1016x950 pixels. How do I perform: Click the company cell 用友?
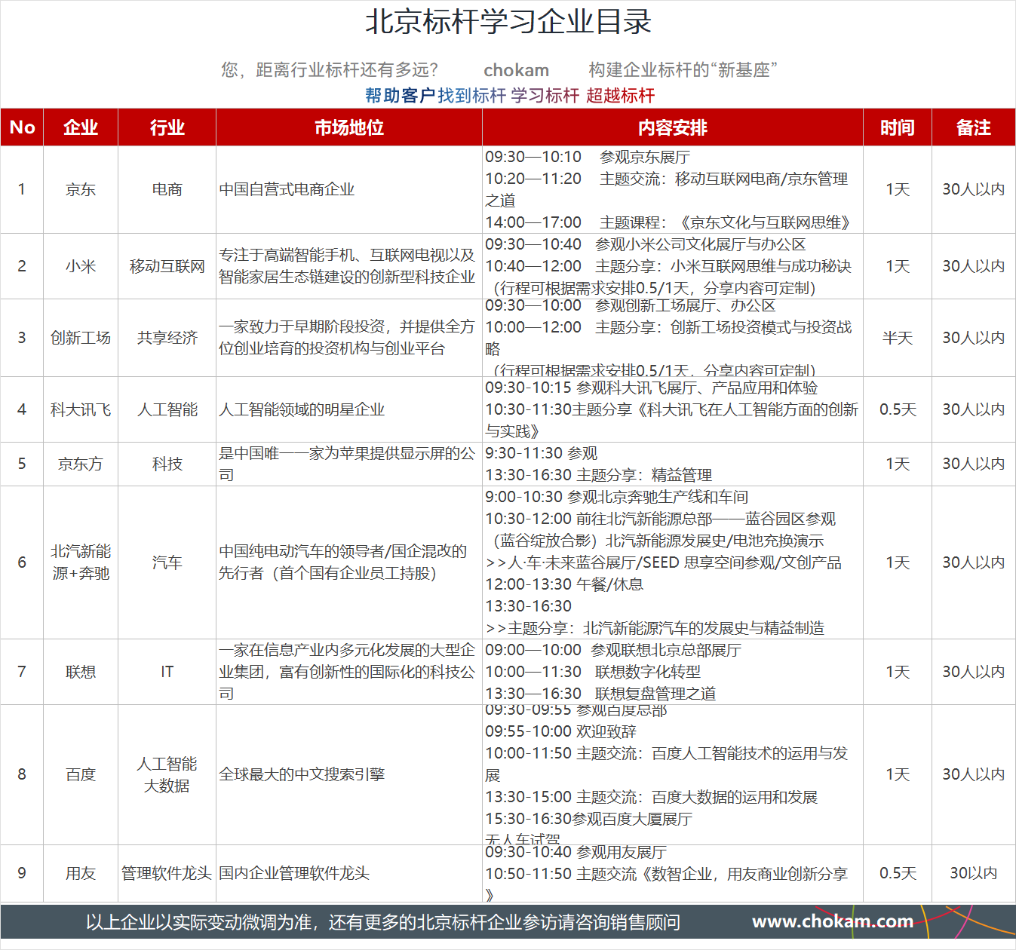pyautogui.click(x=81, y=873)
